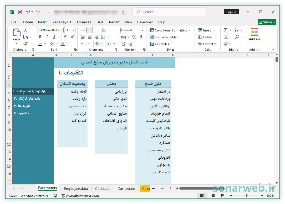Click the macro recording icon in status bar
The height and width of the screenshot is (204, 285).
pyautogui.click(x=55, y=196)
